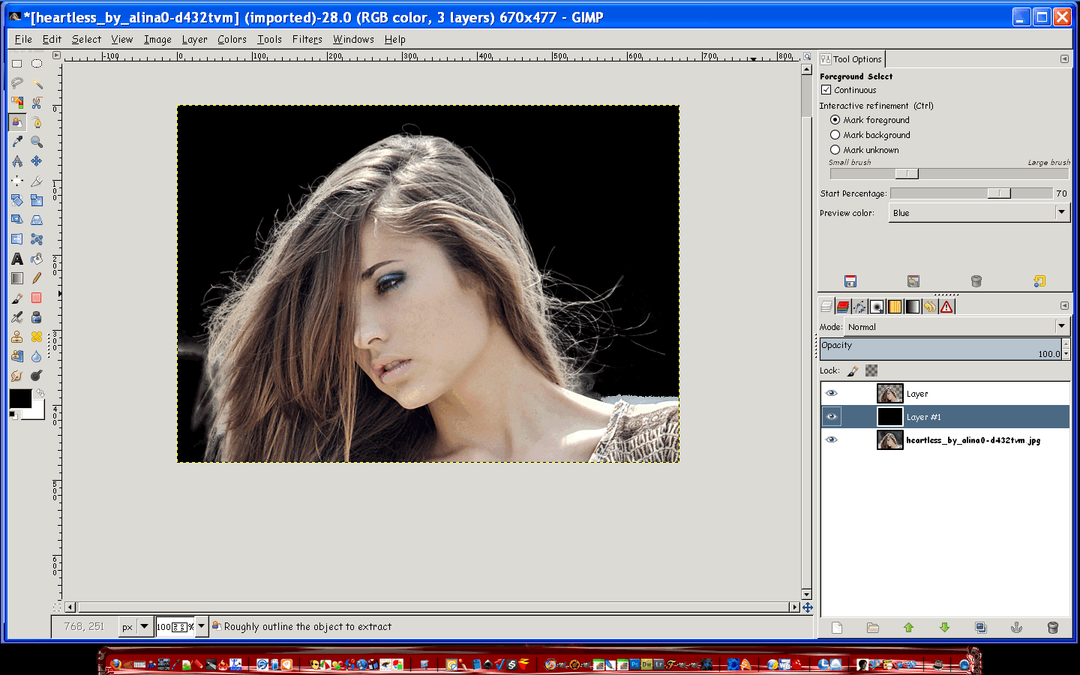This screenshot has width=1080, height=675.
Task: Select the Fuzzy Select wand tool
Action: 36,83
